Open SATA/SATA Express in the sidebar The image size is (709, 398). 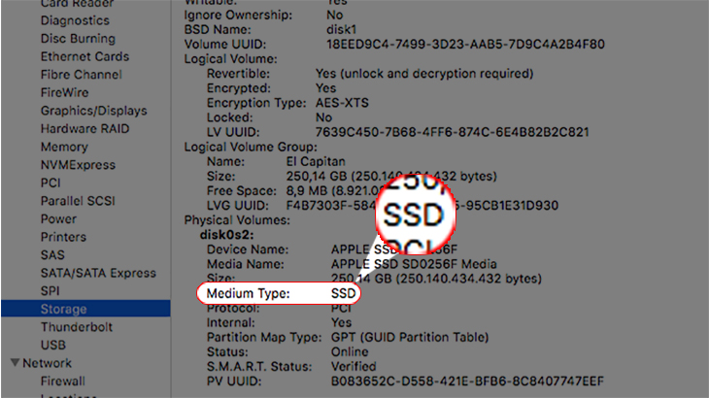[x=98, y=274]
